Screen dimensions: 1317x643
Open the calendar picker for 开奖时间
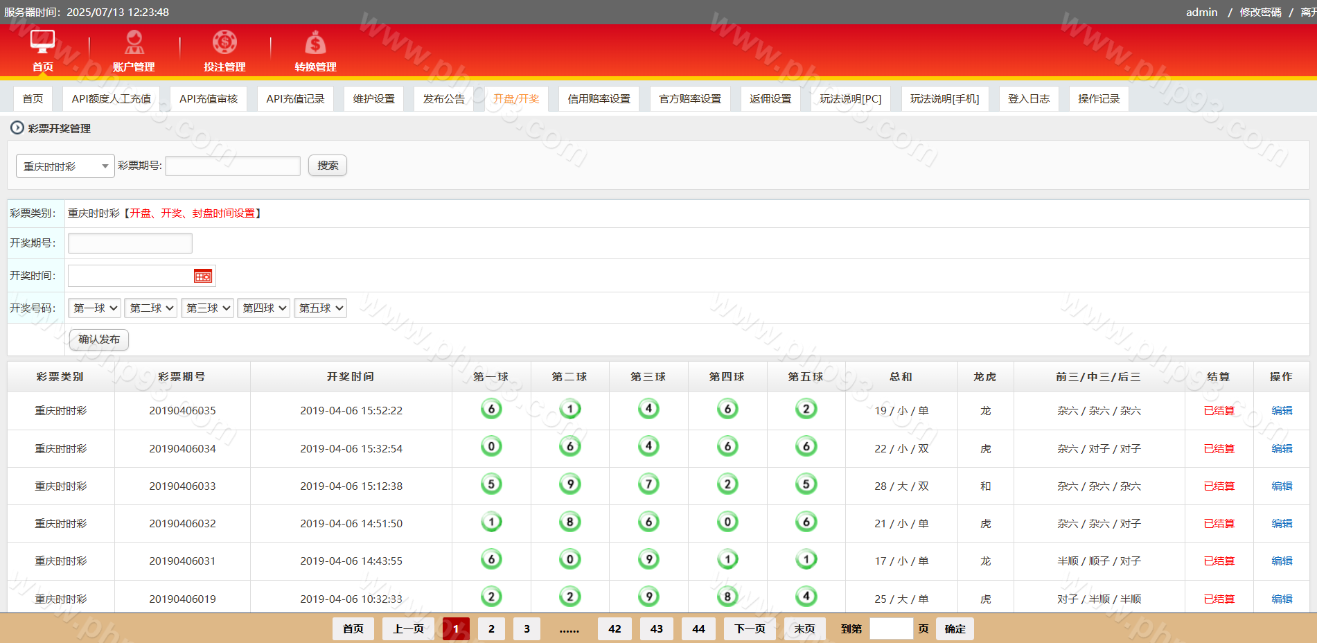(202, 276)
